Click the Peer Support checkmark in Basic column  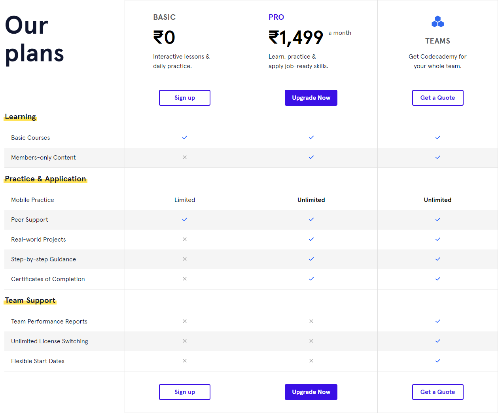click(185, 219)
